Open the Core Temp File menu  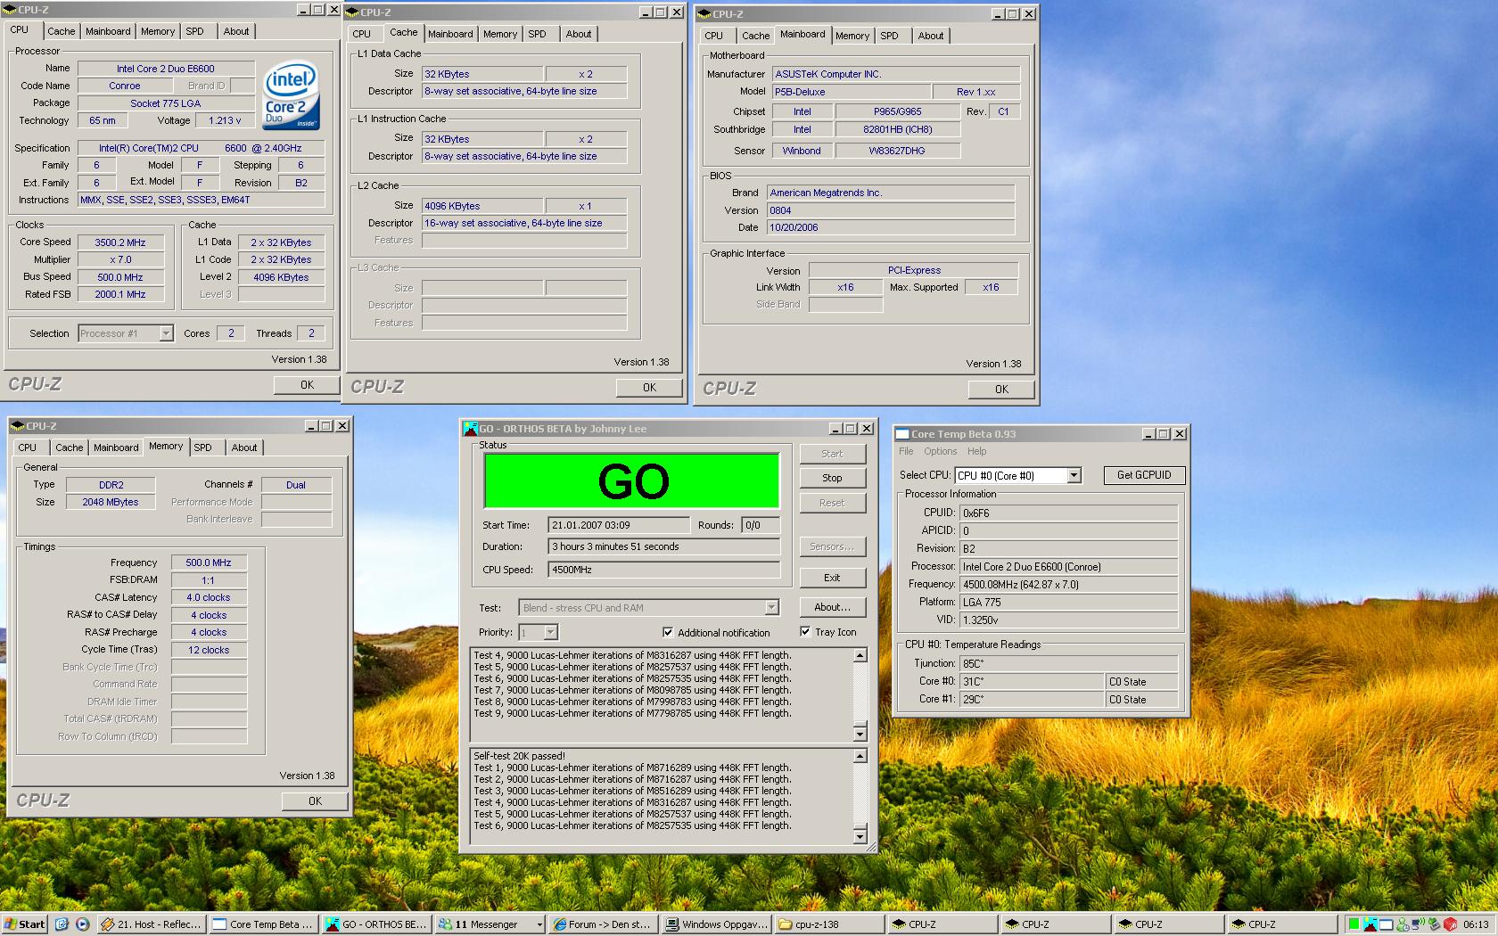click(906, 451)
